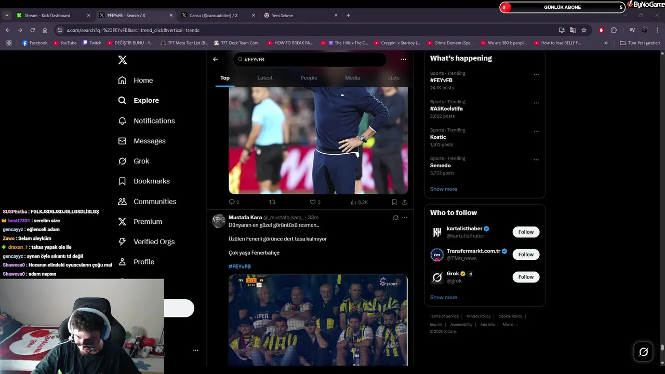
Task: Bookmark this page with the star icon
Action: point(584,30)
